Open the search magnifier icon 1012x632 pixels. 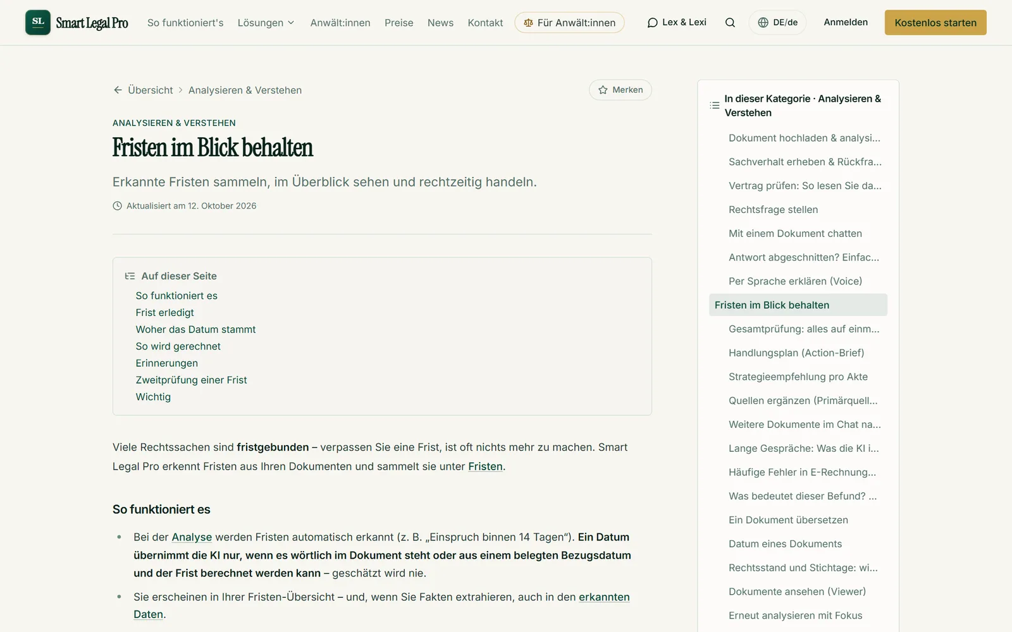pyautogui.click(x=730, y=23)
